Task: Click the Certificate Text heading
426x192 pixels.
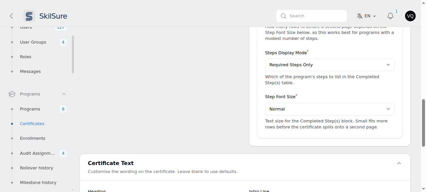Action: pos(111,163)
